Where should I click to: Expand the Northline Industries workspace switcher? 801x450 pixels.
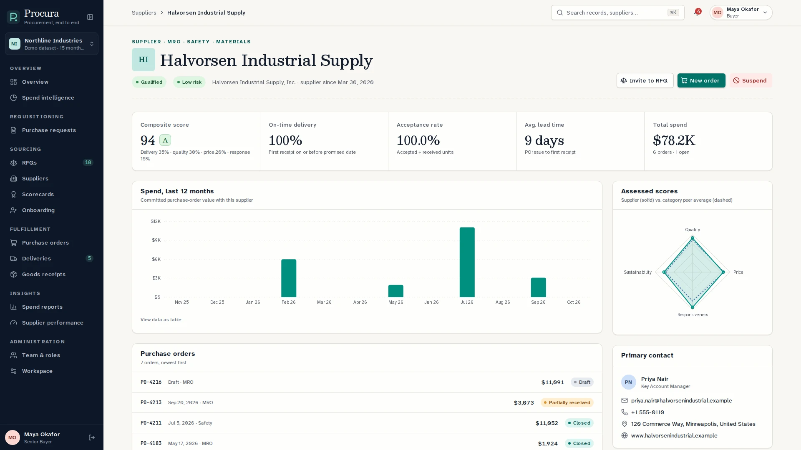click(x=52, y=44)
